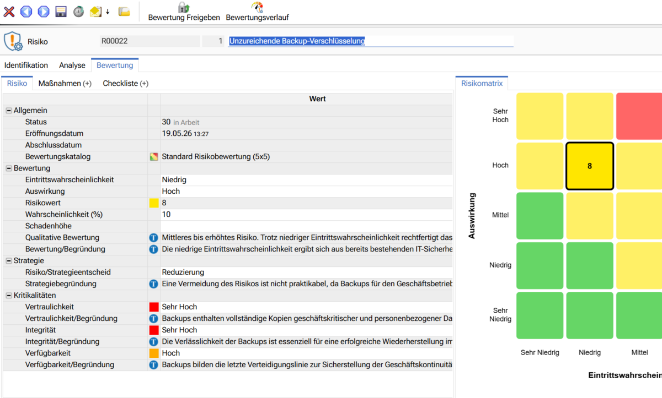Click the mail envelope toolbar icon
This screenshot has width=662, height=398.
(x=96, y=12)
